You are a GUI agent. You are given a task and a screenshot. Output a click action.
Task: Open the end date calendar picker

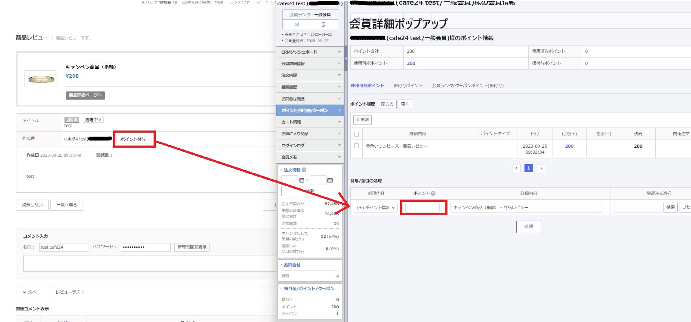[x=330, y=180]
